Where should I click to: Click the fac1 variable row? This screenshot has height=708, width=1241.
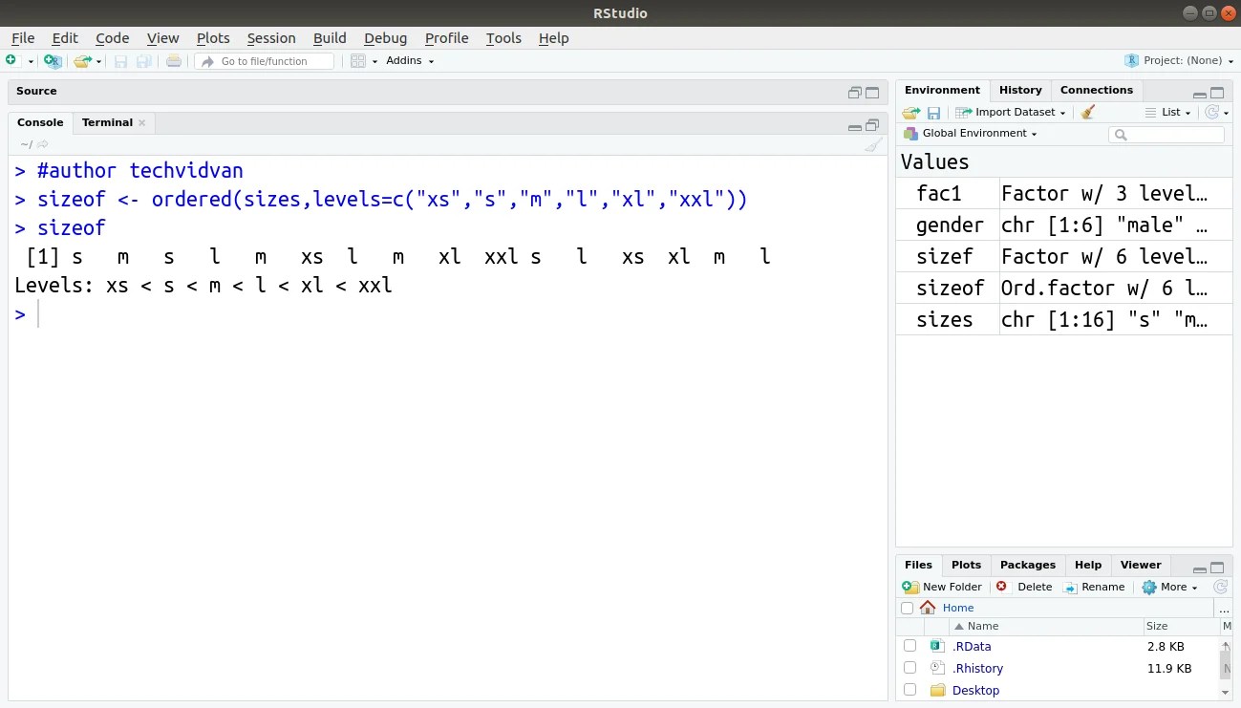point(1064,193)
